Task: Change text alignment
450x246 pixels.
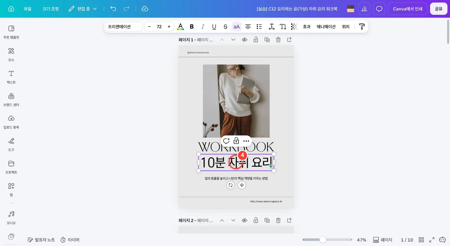Action: click(248, 26)
